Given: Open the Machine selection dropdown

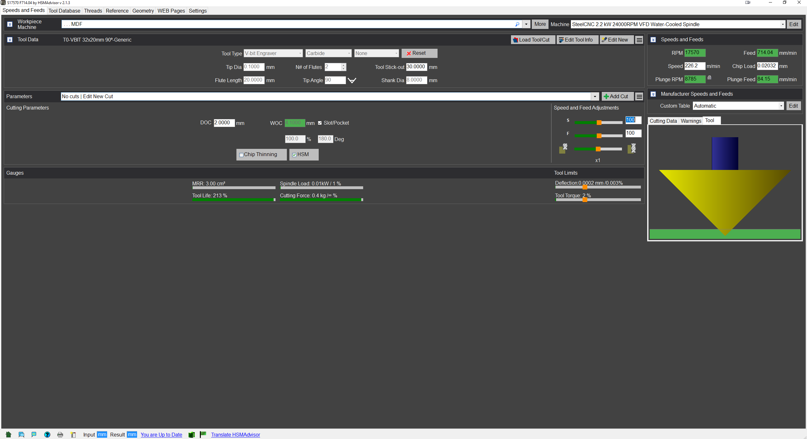Looking at the screenshot, I should coord(782,24).
